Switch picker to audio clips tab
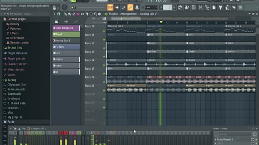 coord(66,22)
